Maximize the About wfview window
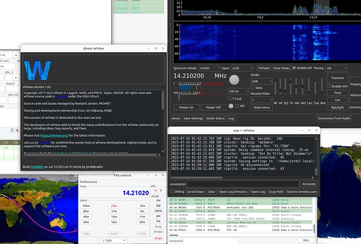This screenshot has height=244, width=361. [156, 48]
